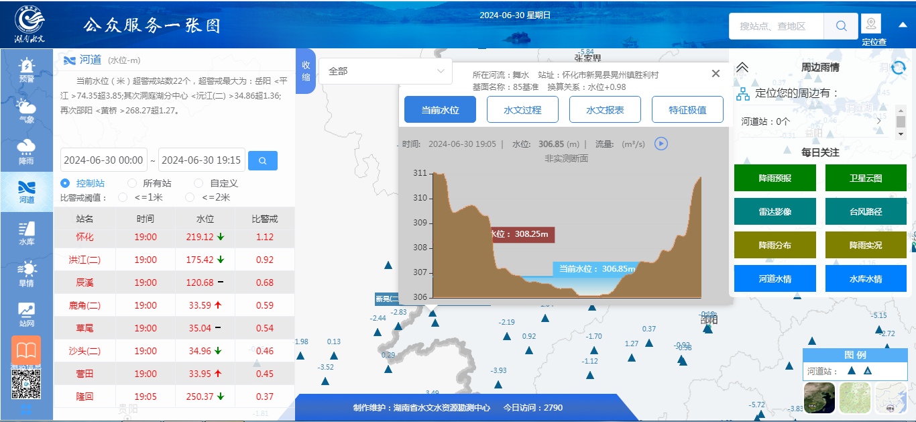
Task: Open the 水库 reservoir sidebar icon
Action: 27,233
